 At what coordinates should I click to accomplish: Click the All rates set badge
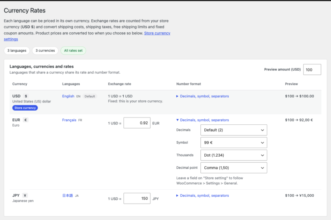(x=73, y=51)
